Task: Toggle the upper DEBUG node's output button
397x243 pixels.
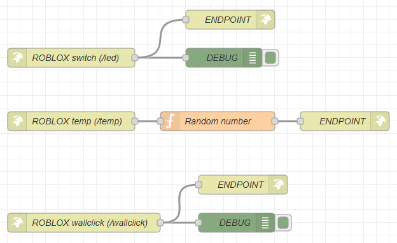Action: tap(270, 58)
